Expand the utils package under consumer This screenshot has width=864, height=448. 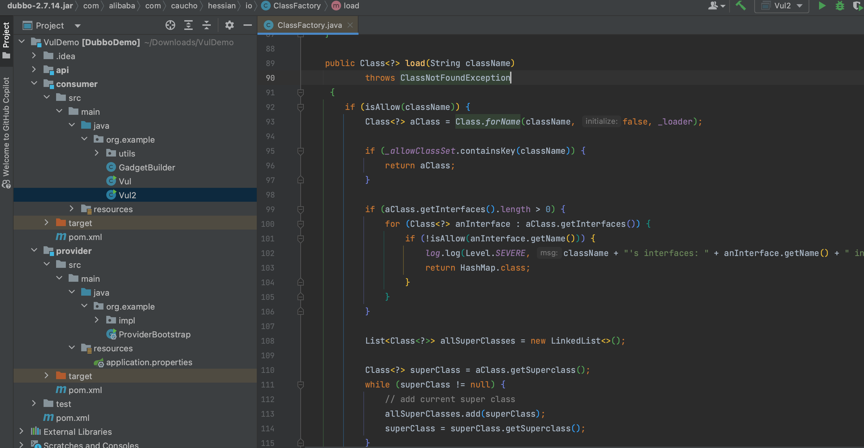[97, 153]
